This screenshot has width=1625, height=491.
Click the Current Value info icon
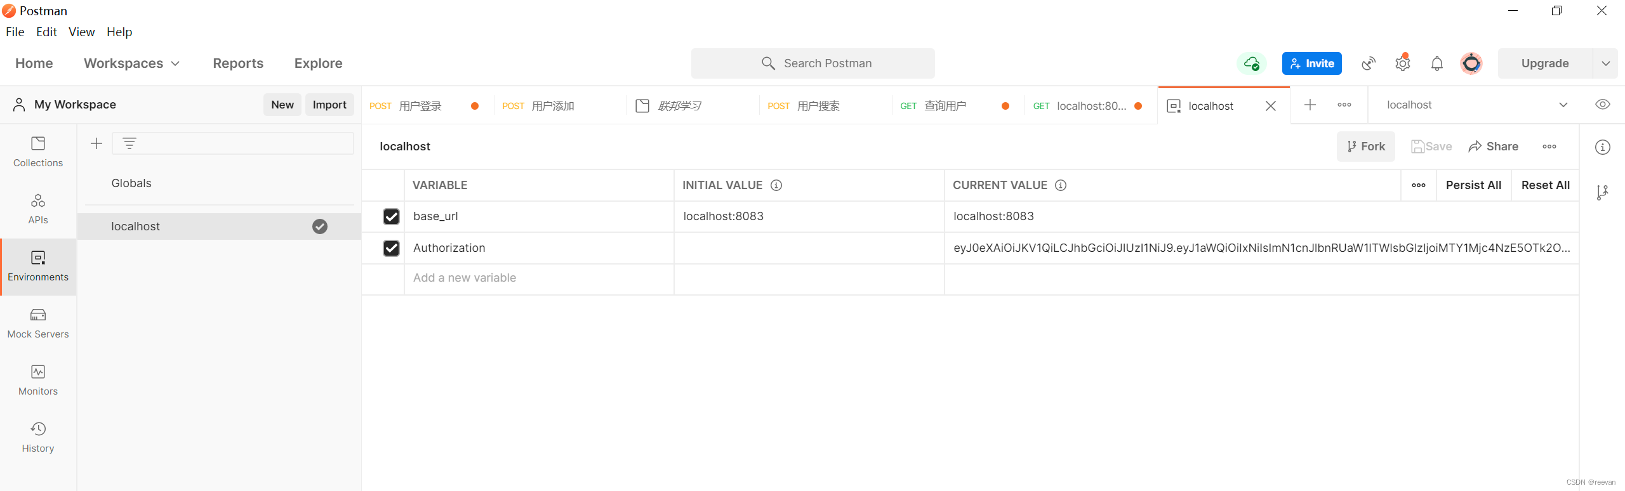pyautogui.click(x=1061, y=185)
